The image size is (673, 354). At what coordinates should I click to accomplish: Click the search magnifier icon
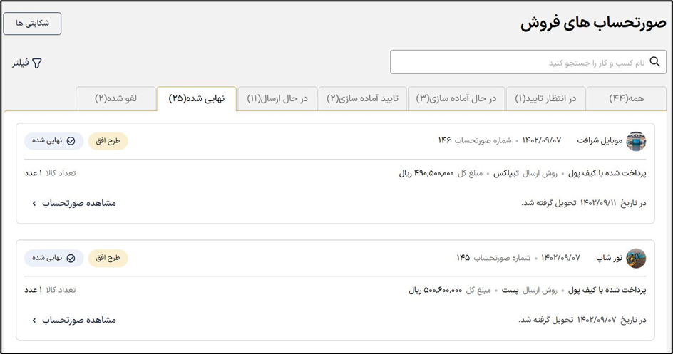coord(654,62)
